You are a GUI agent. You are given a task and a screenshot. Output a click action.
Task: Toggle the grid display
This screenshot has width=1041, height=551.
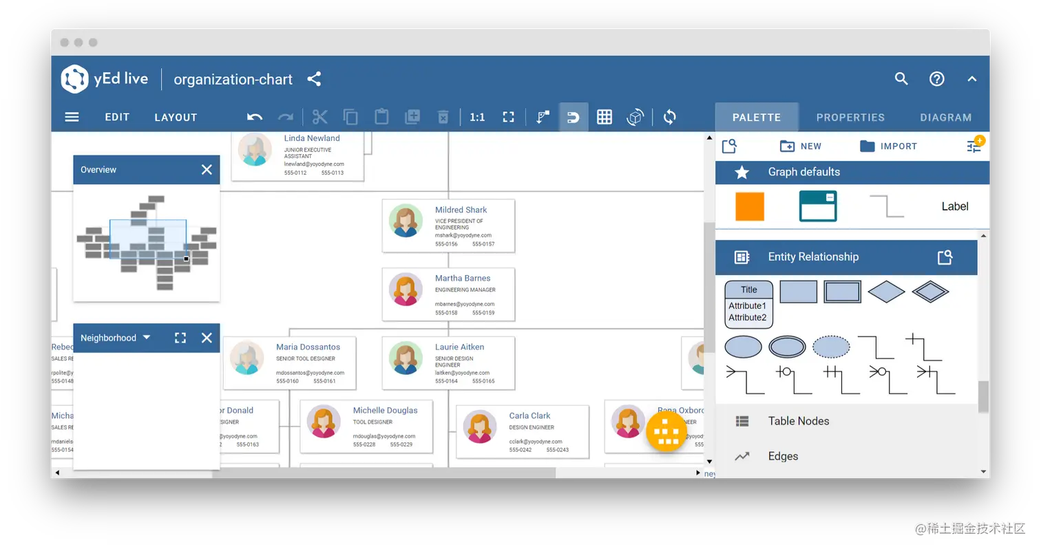pyautogui.click(x=604, y=117)
